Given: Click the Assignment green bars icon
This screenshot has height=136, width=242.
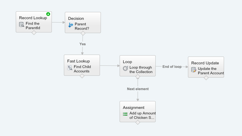Looking at the screenshot, I should (125, 114).
